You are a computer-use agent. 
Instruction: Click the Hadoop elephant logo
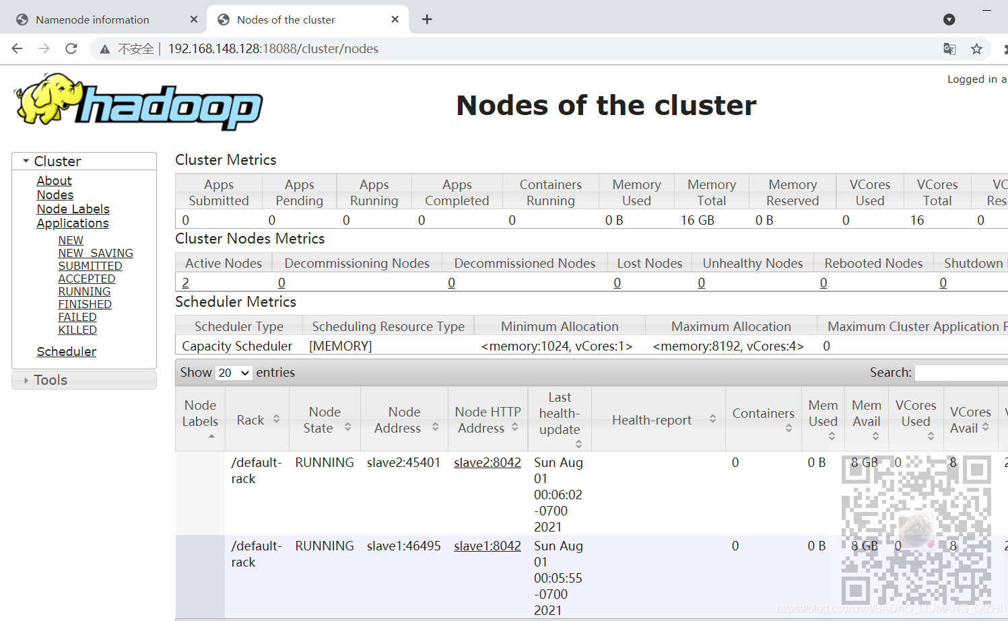pyautogui.click(x=139, y=102)
